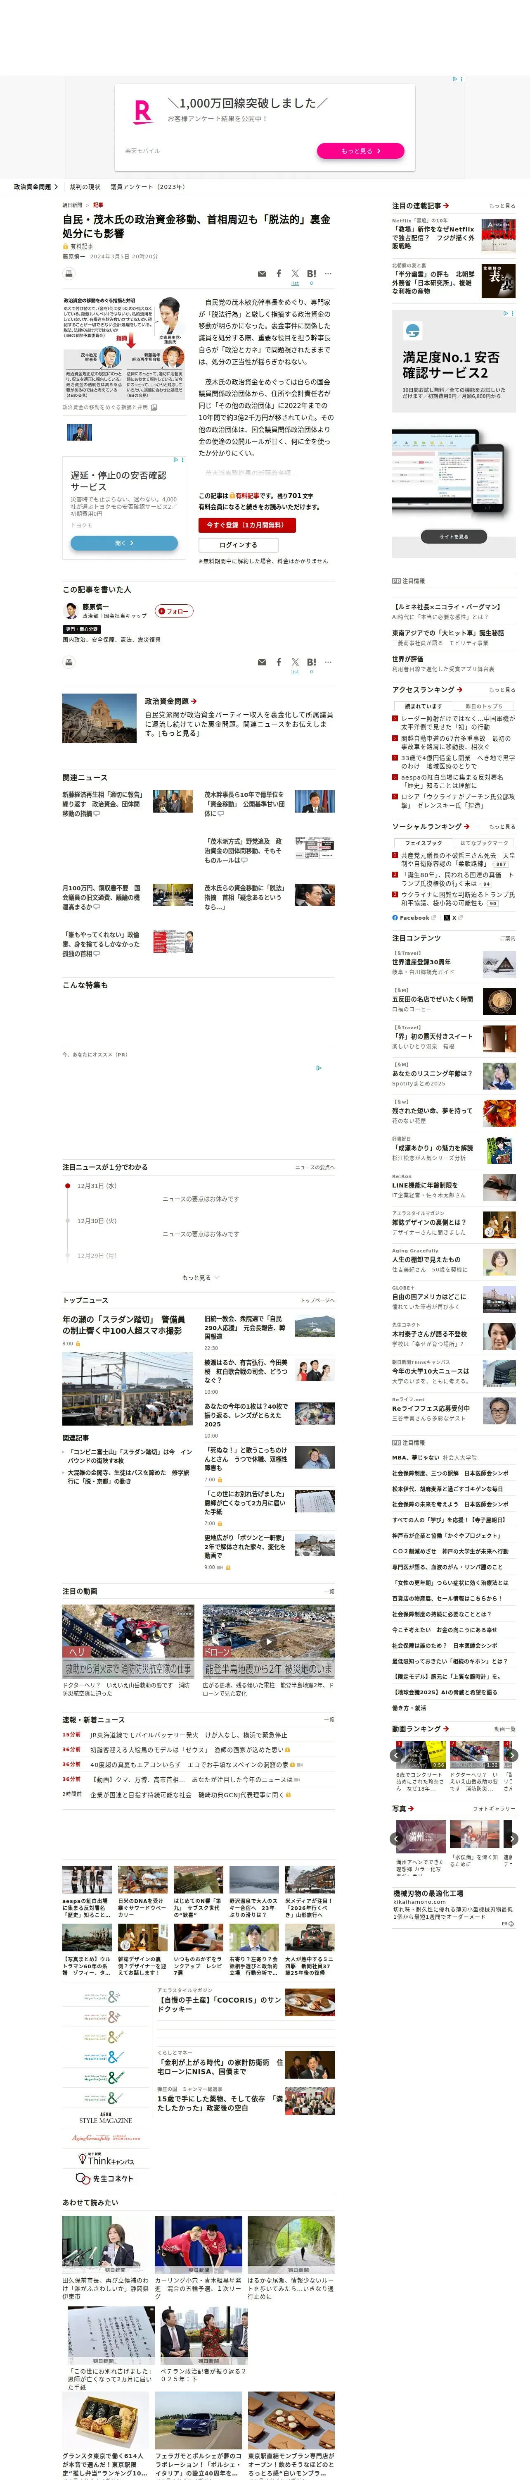This screenshot has height=2480, width=530.
Task: Click the mail icon below the author profile
Action: pos(262,662)
